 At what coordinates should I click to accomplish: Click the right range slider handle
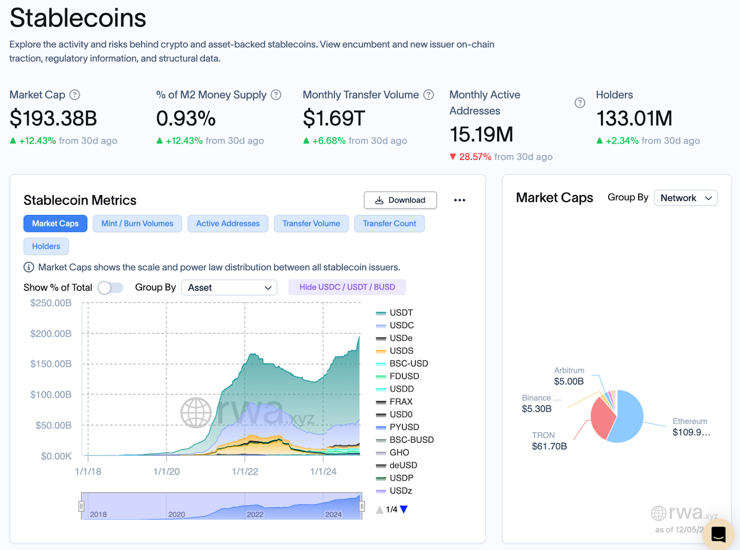(x=362, y=507)
